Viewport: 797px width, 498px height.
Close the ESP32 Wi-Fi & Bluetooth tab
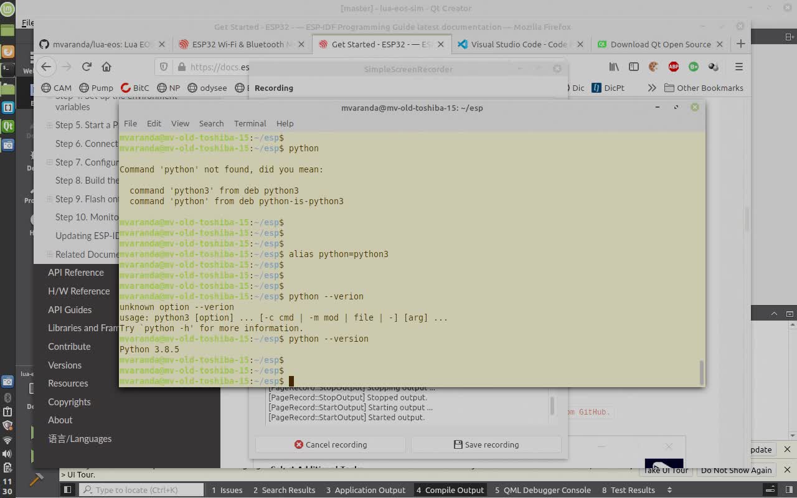pyautogui.click(x=301, y=44)
